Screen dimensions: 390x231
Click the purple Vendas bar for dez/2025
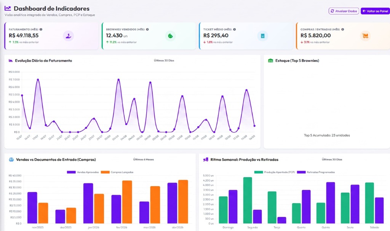pos(60,217)
